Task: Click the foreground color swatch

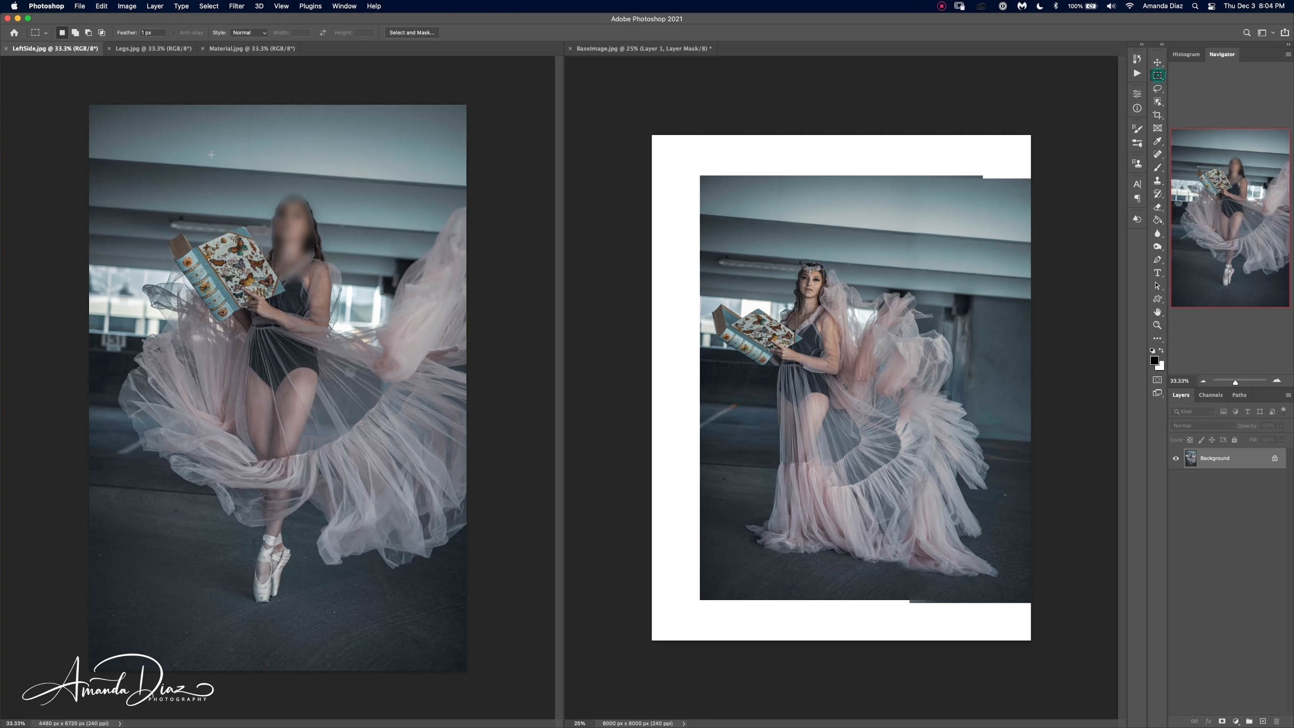Action: [1154, 360]
